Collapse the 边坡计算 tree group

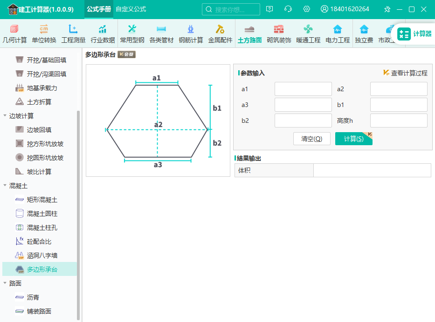(5, 115)
